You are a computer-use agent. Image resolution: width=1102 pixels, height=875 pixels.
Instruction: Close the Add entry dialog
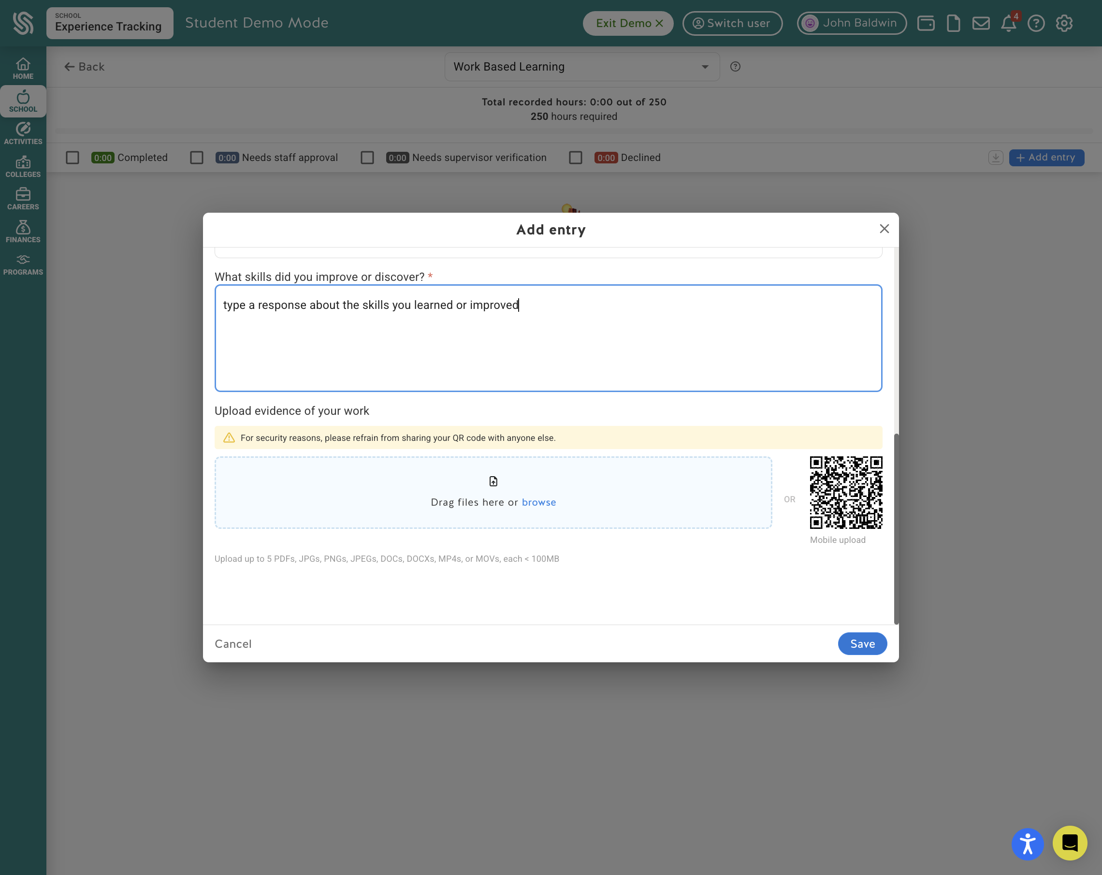[x=884, y=229]
